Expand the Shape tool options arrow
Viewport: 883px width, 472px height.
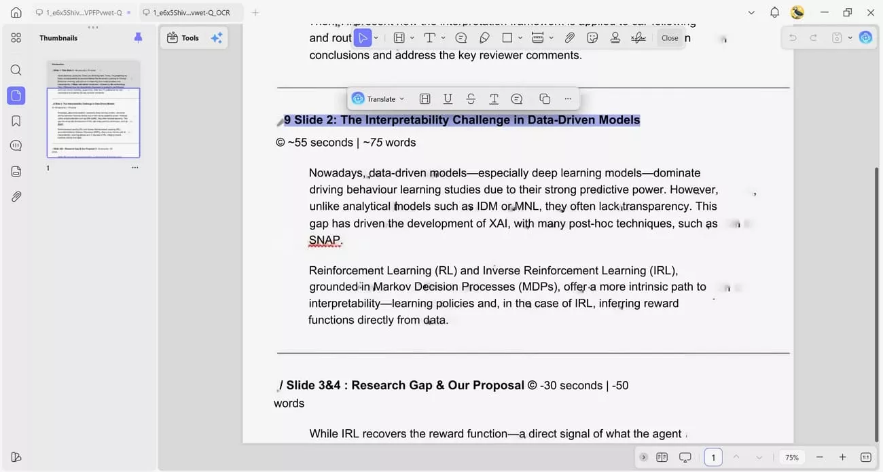pyautogui.click(x=520, y=37)
